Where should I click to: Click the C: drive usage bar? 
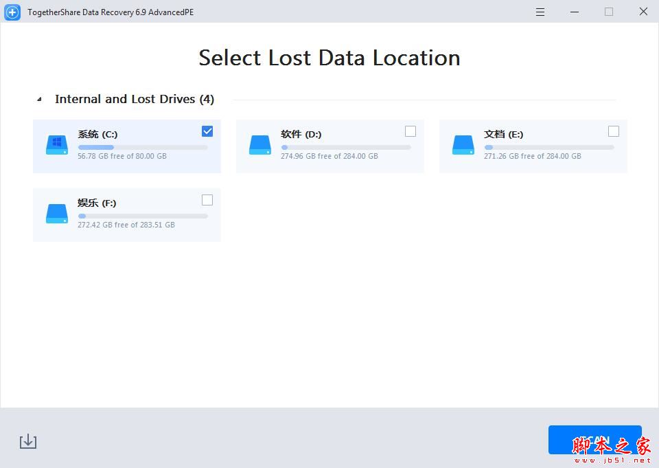[x=142, y=147]
